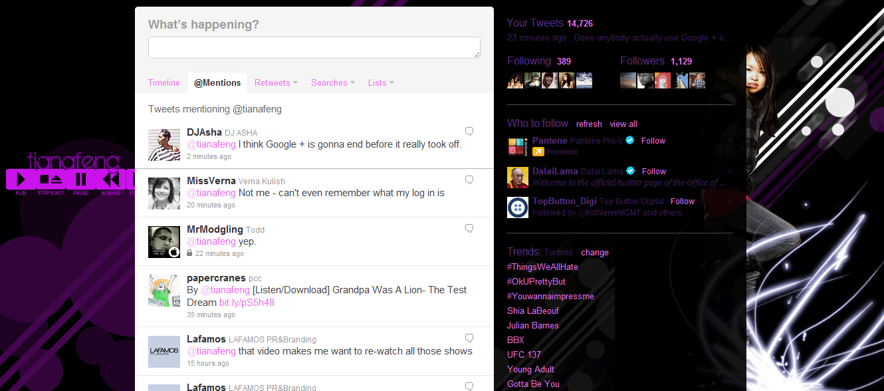
Task: Follow the Pantene account
Action: coord(653,141)
